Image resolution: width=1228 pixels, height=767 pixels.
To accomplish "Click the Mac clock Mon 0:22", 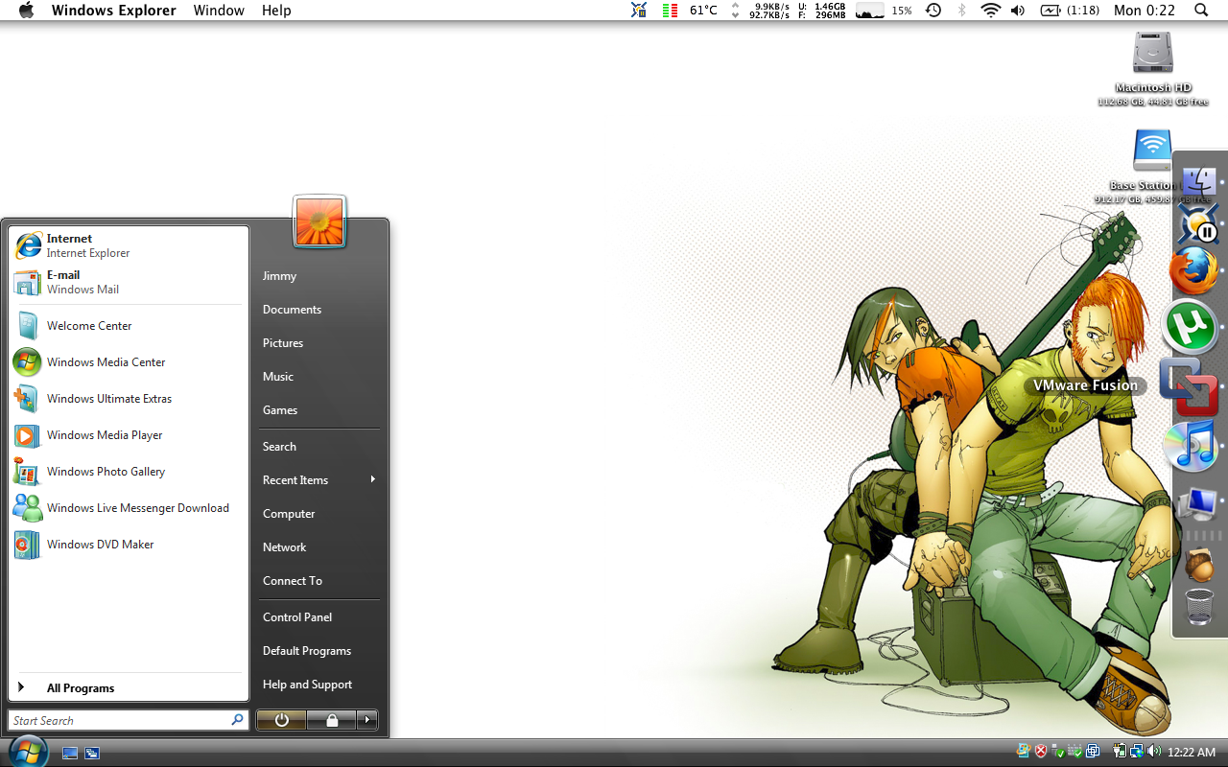I will pos(1145,11).
